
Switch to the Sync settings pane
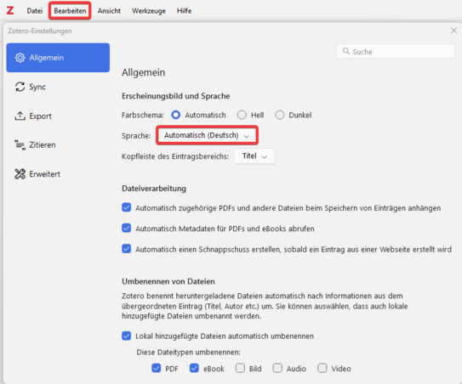(58, 87)
